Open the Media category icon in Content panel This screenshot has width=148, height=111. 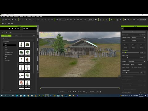click(x=24, y=29)
